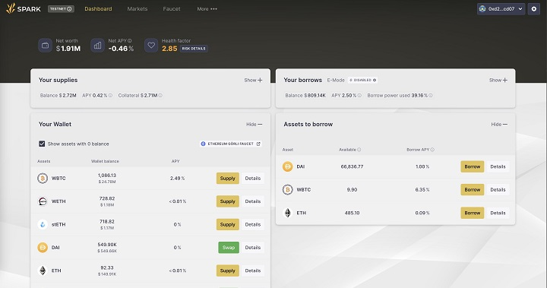
Task: Click the DAI icon in Your Wallet
Action: tap(43, 248)
